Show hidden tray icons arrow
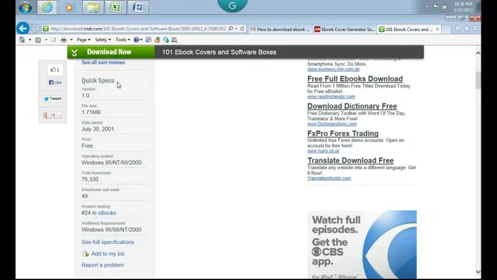 pos(427,7)
